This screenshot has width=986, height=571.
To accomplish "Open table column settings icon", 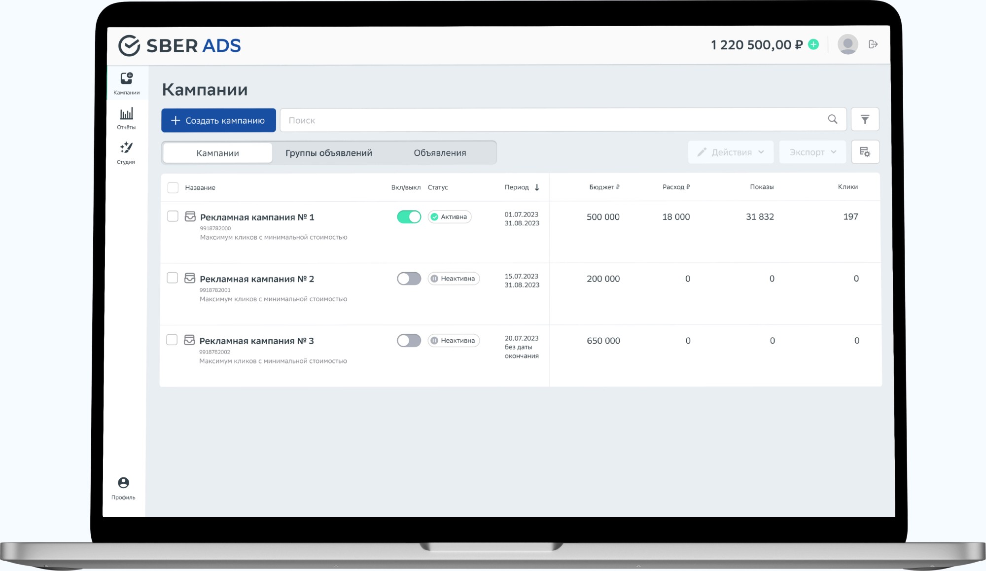I will (x=865, y=152).
